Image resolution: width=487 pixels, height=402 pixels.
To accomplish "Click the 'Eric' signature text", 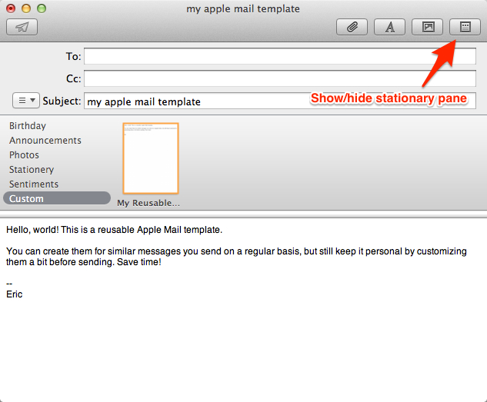I will click(x=15, y=294).
